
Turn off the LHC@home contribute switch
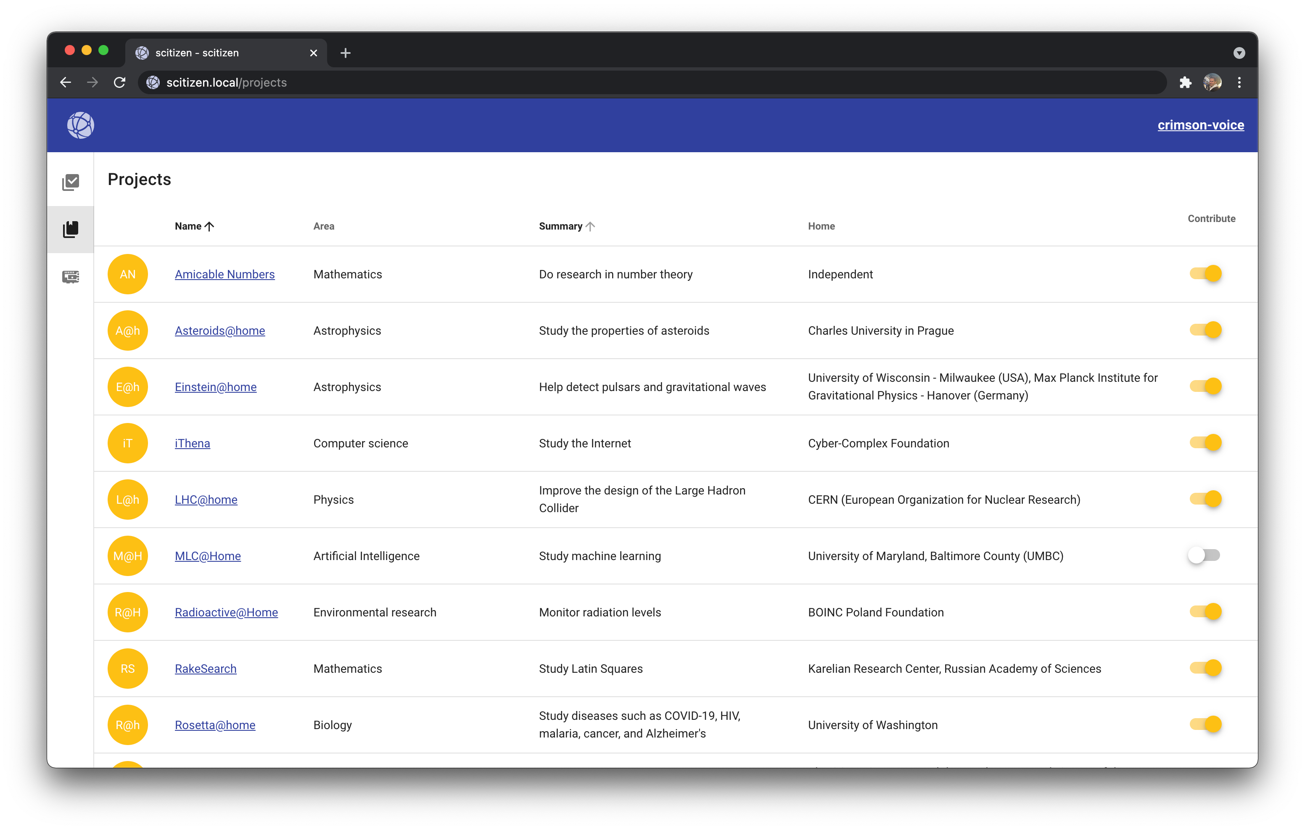coord(1205,499)
